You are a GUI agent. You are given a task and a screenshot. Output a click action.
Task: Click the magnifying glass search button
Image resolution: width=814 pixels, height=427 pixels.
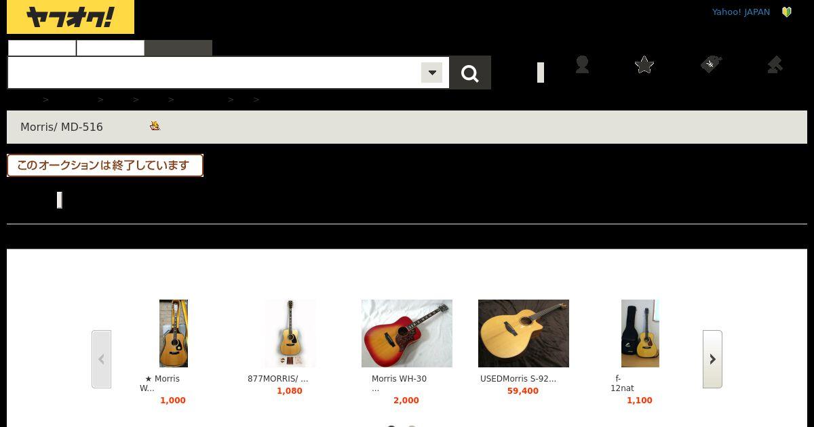[x=470, y=73]
